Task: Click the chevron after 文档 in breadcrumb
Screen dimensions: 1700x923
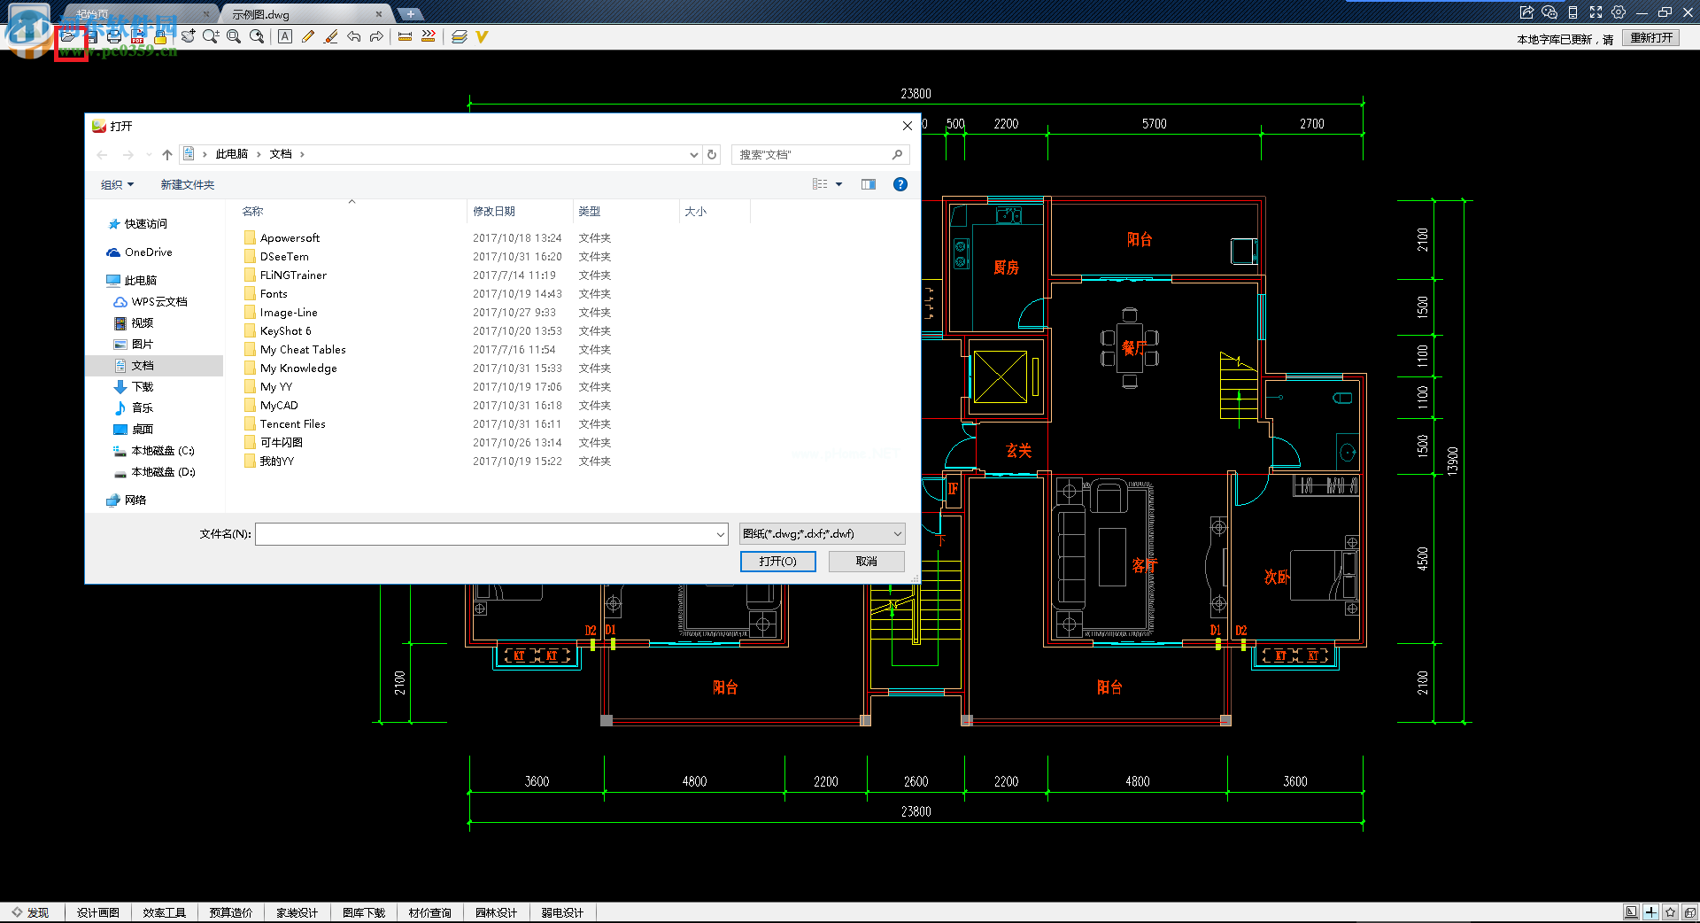Action: [302, 154]
